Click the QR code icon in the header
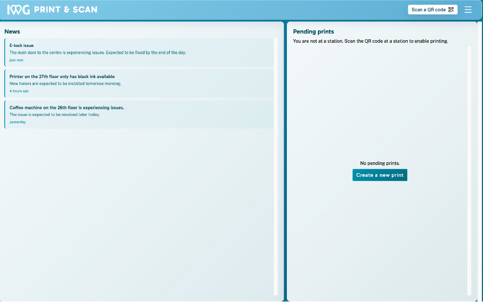The height and width of the screenshot is (302, 483). point(451,10)
